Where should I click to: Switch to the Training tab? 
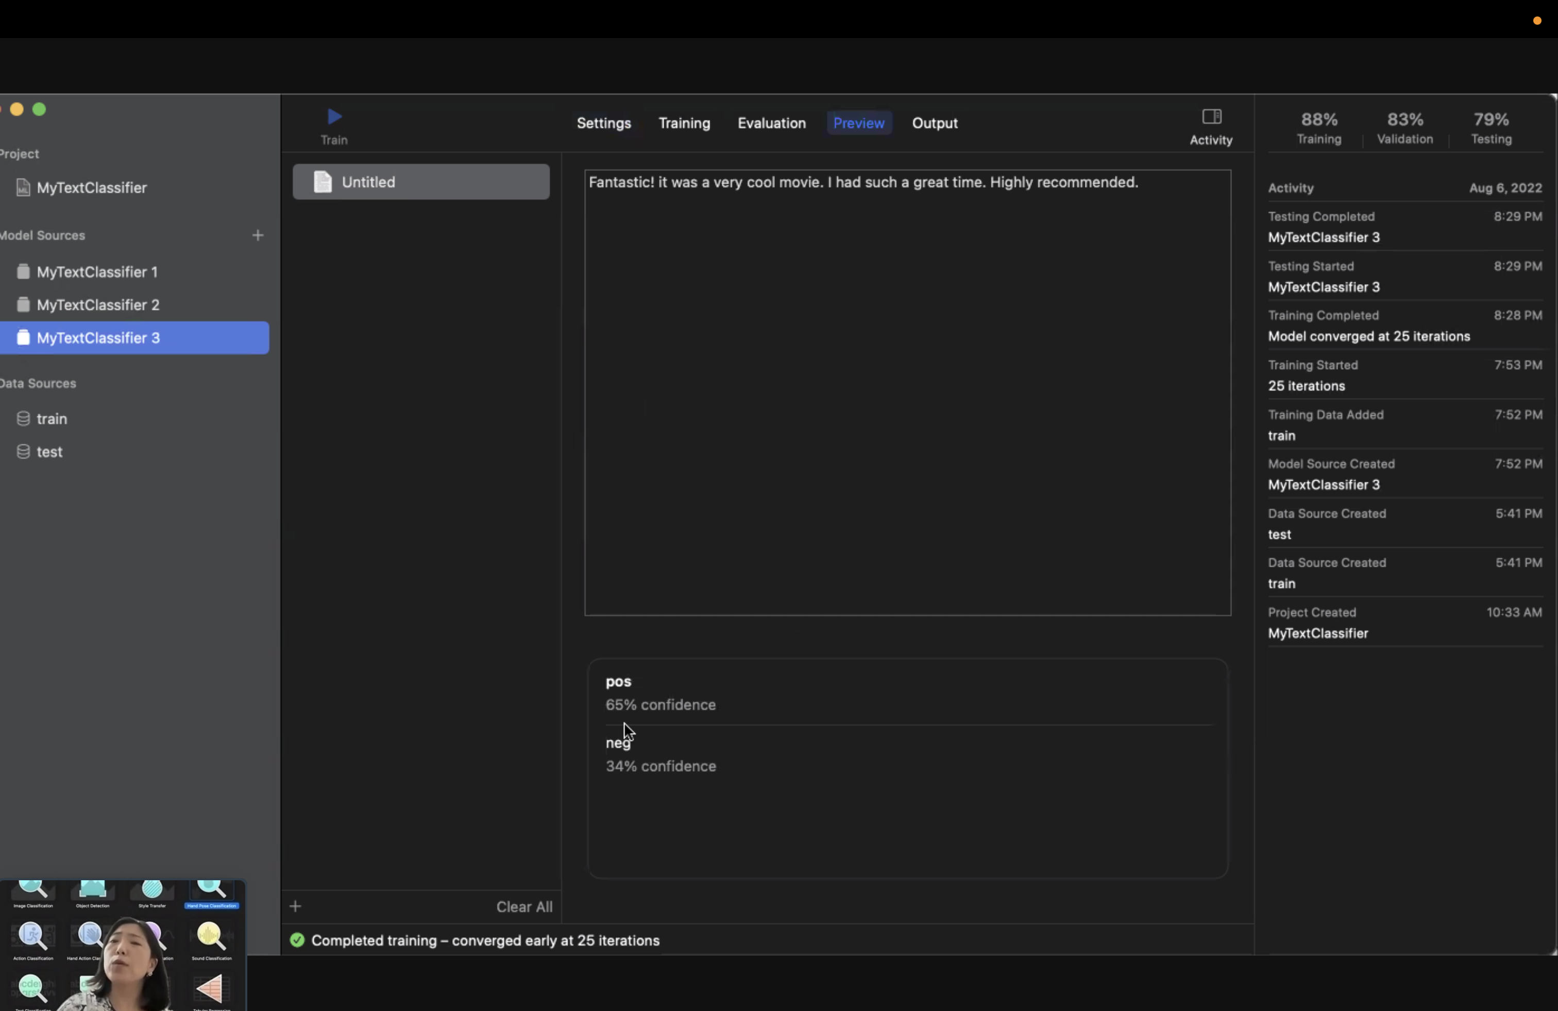tap(684, 123)
